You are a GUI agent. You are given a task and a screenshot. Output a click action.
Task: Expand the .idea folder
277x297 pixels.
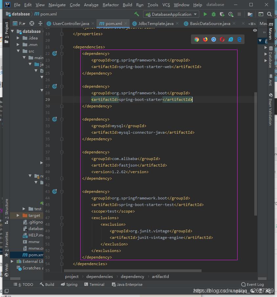(18, 38)
